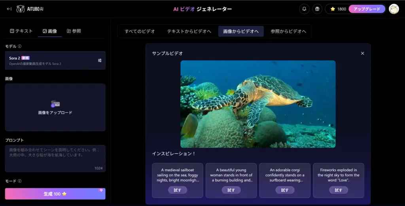This screenshot has width=405, height=206.
Task: Try the fireworks Love prompt
Action: point(338,190)
